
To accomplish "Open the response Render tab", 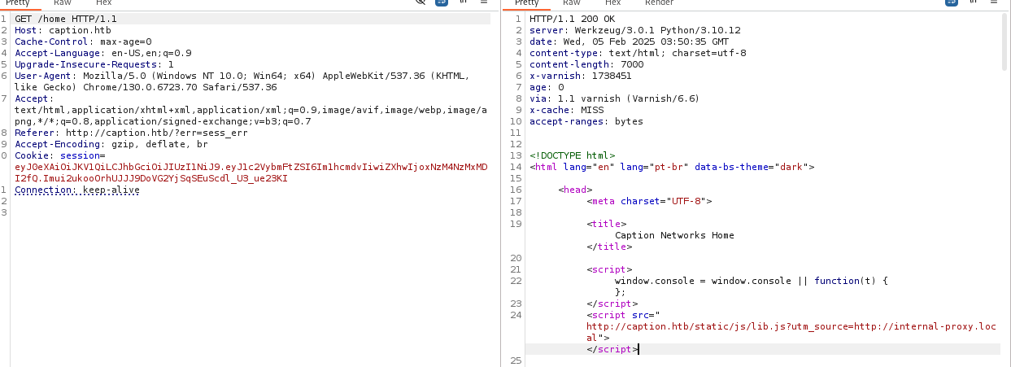I will pyautogui.click(x=659, y=3).
